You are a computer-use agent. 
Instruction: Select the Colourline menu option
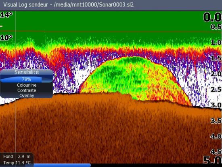27,85
